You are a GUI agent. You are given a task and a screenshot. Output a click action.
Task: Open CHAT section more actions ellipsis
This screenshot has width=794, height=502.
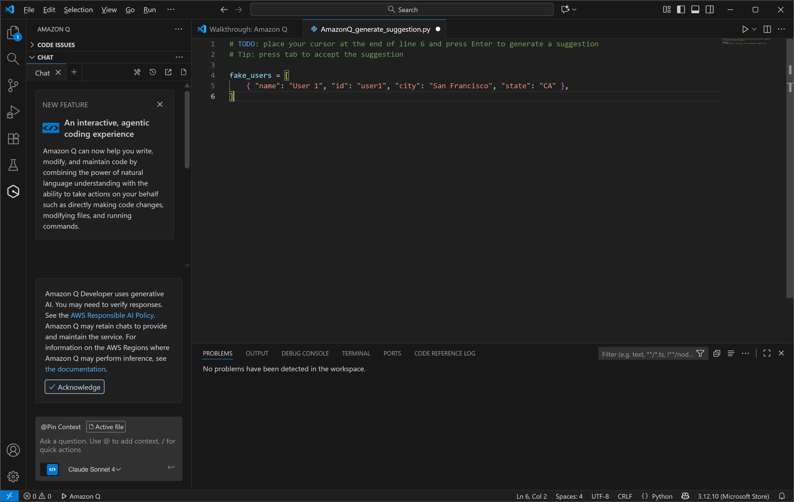point(179,57)
